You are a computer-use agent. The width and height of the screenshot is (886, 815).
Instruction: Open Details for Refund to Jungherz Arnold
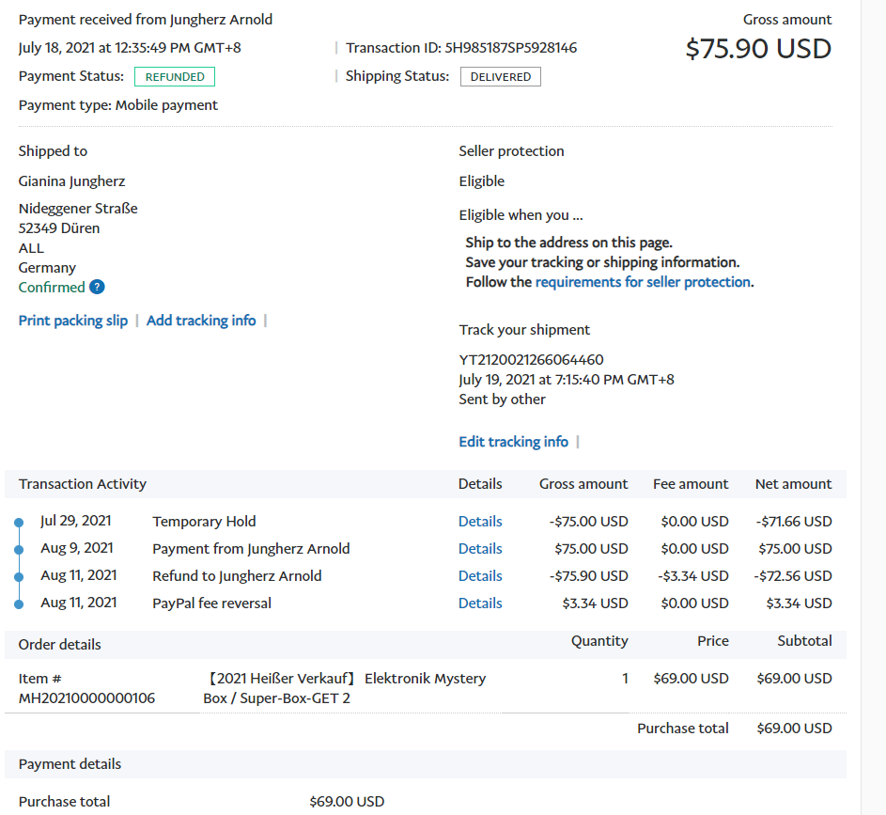tap(480, 576)
